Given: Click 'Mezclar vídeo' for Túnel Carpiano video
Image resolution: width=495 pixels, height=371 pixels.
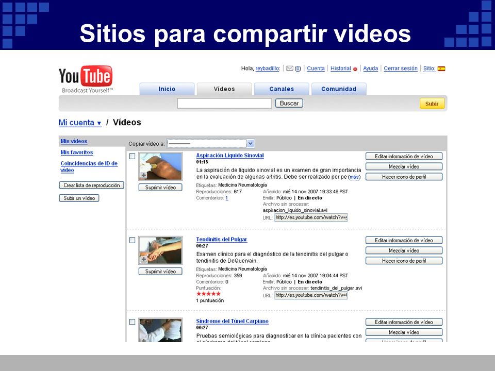Looking at the screenshot, I should (x=404, y=332).
